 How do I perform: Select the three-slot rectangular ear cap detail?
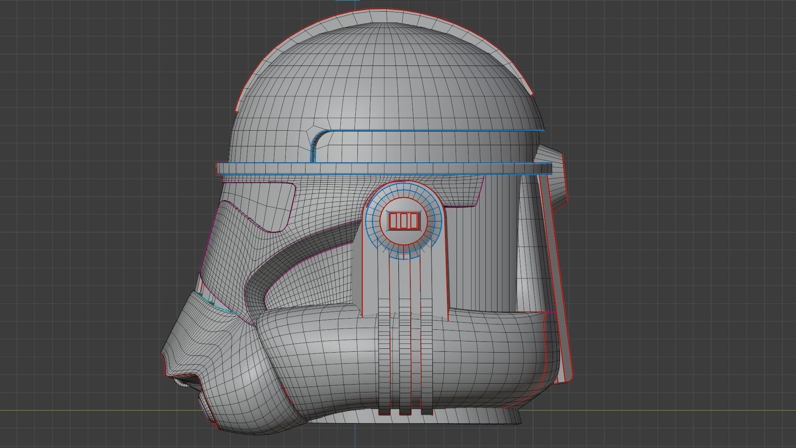pyautogui.click(x=404, y=220)
